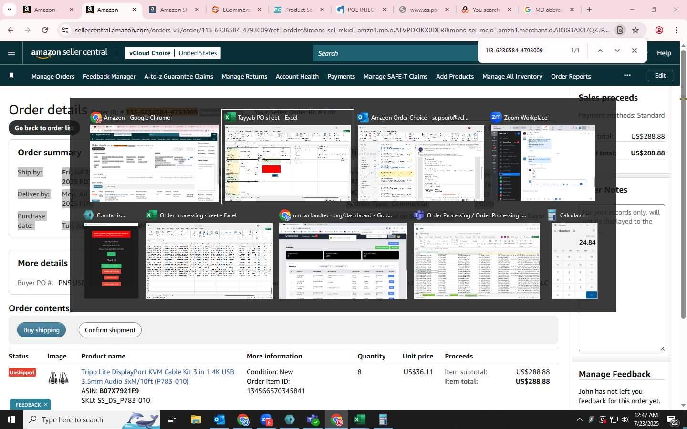Go to previous find-in-page match
This screenshot has width=687, height=429.
click(x=600, y=51)
